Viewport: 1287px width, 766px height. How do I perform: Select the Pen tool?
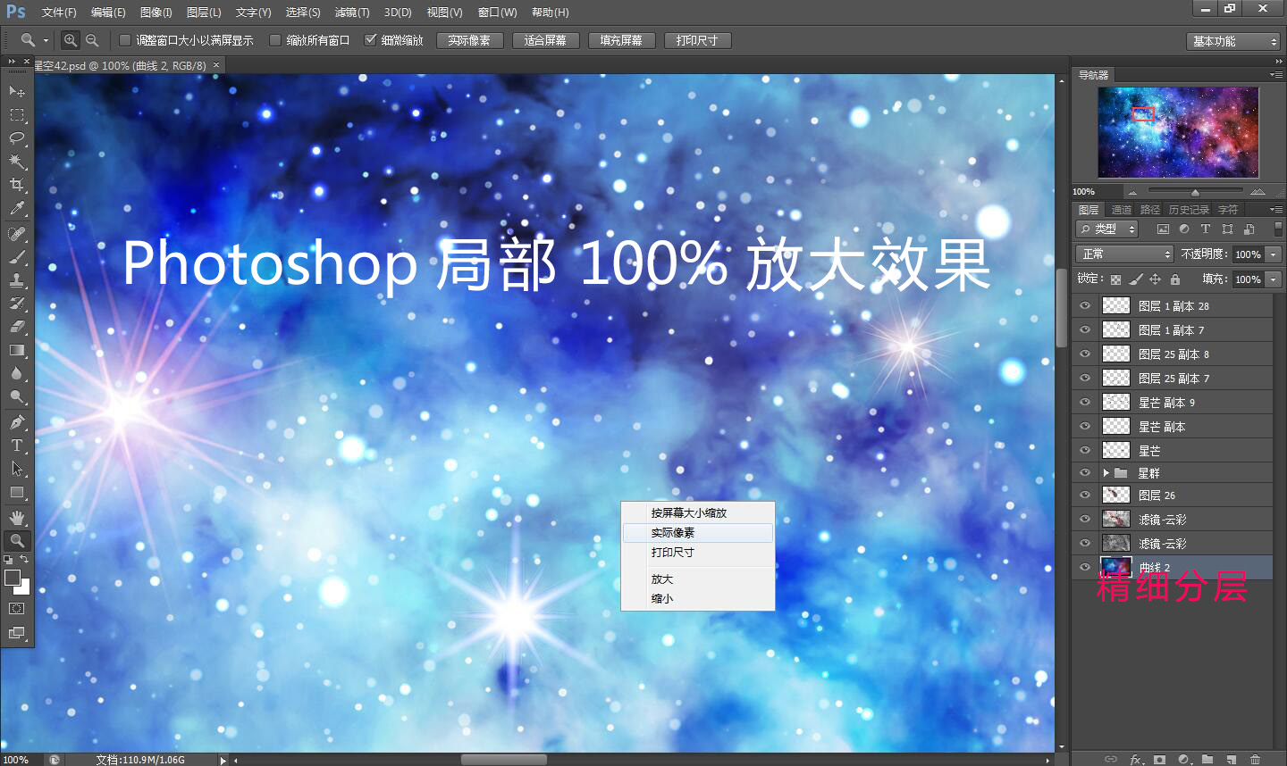(x=17, y=421)
